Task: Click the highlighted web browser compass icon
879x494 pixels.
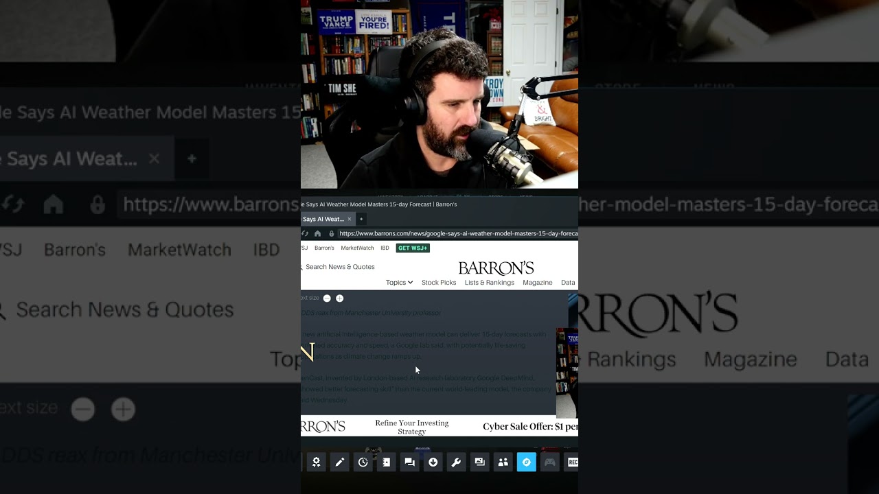Action: pyautogui.click(x=526, y=462)
